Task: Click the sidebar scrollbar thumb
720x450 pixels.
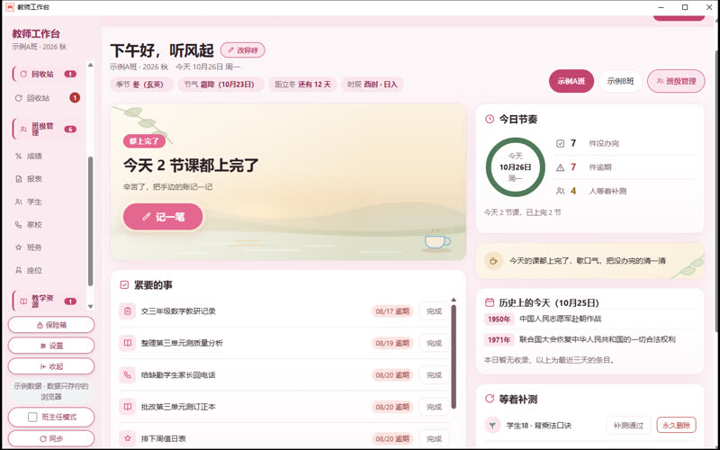Action: pyautogui.click(x=91, y=221)
